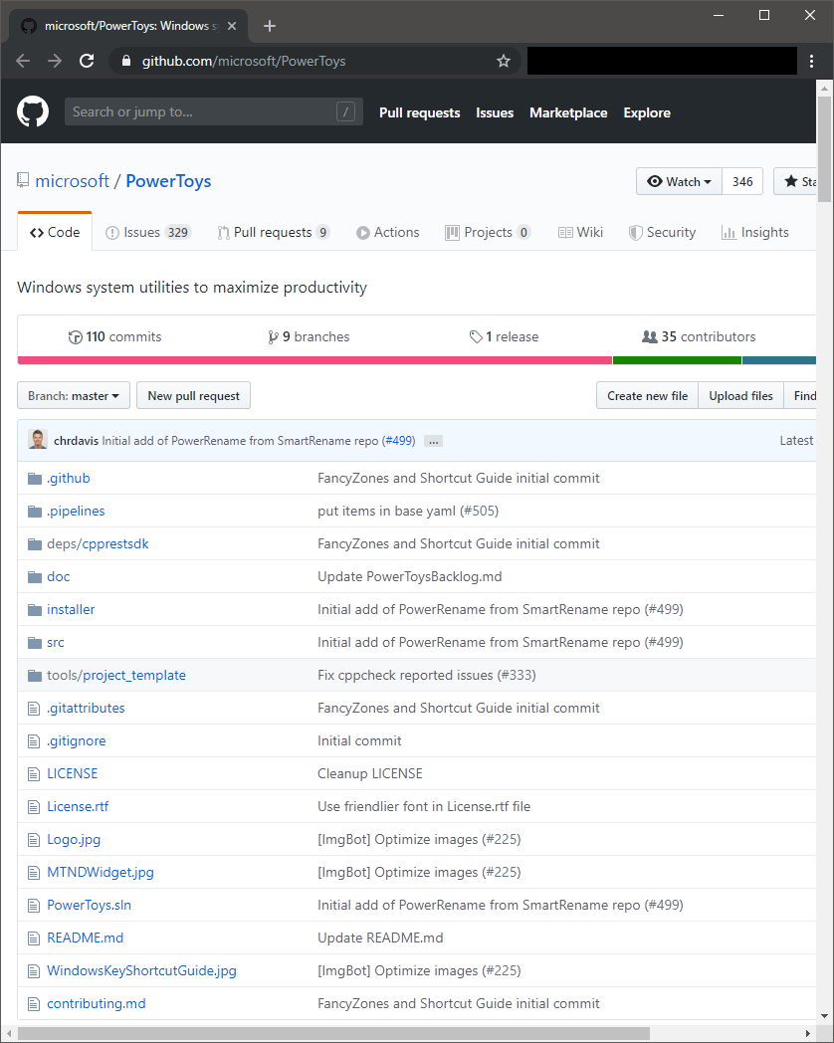Open the commit message ellipsis expander

coord(433,440)
